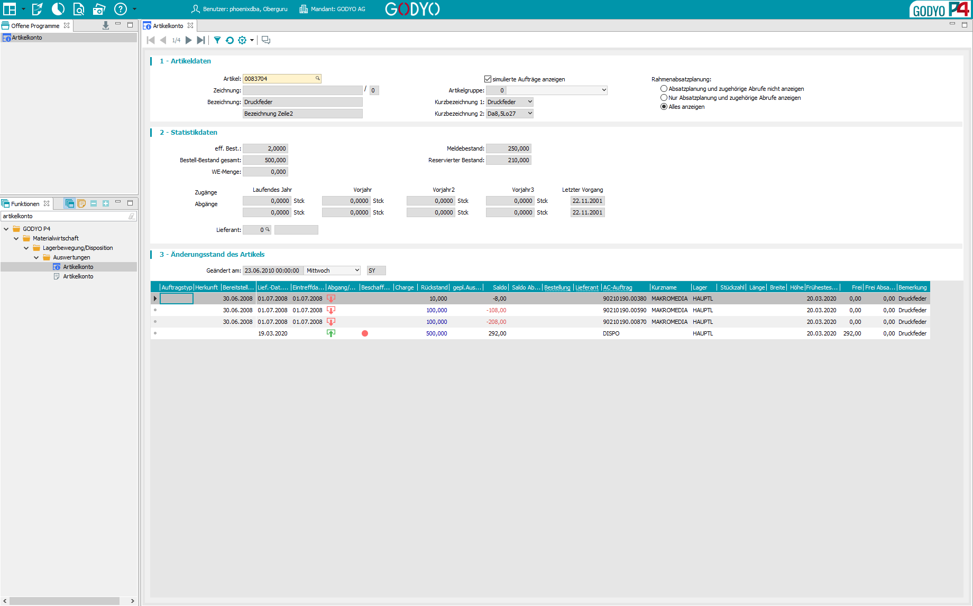
Task: Select the 'Alles anzeigen' radio button
Action: click(664, 107)
